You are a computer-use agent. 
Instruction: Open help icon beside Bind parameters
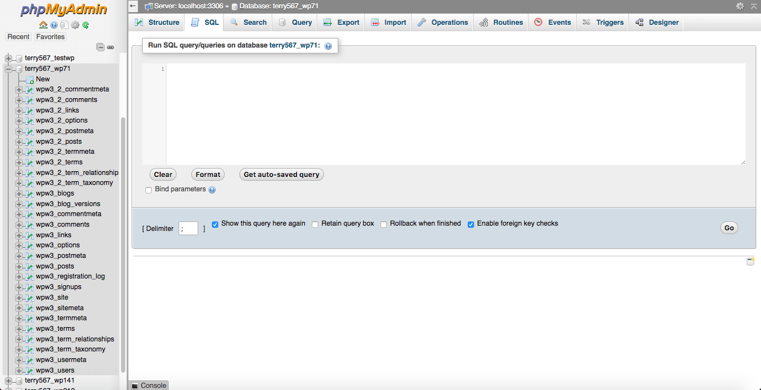click(x=212, y=190)
